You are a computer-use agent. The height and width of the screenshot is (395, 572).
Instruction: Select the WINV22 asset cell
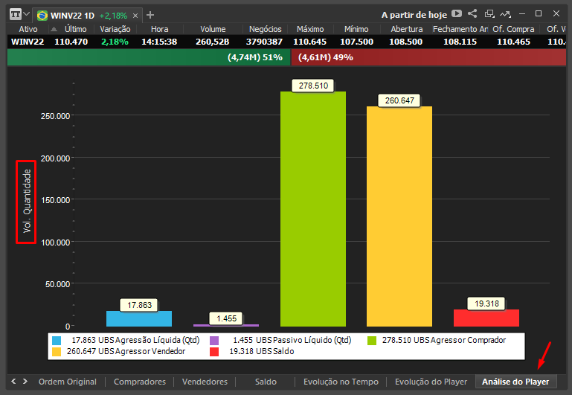pyautogui.click(x=28, y=42)
